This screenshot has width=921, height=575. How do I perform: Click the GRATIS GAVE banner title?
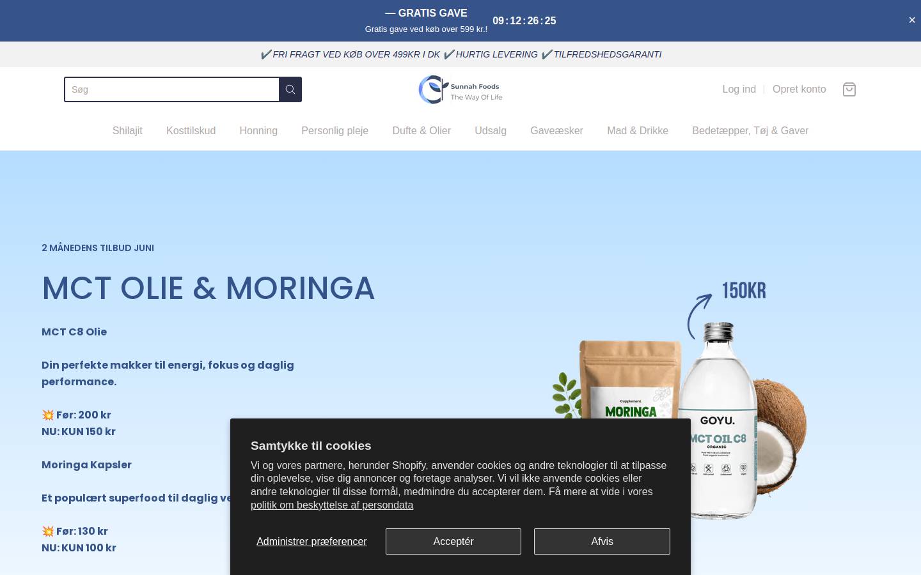pyautogui.click(x=426, y=13)
